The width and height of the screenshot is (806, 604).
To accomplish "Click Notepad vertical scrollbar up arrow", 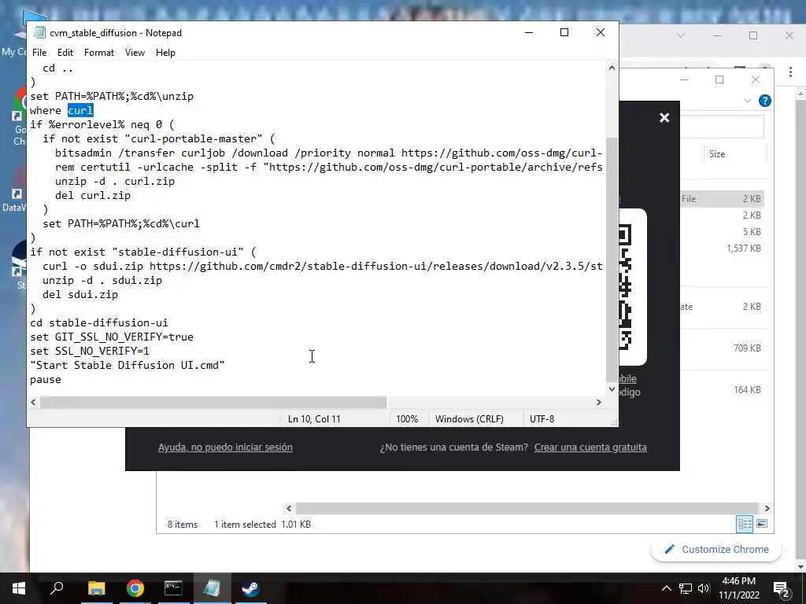I will click(612, 68).
